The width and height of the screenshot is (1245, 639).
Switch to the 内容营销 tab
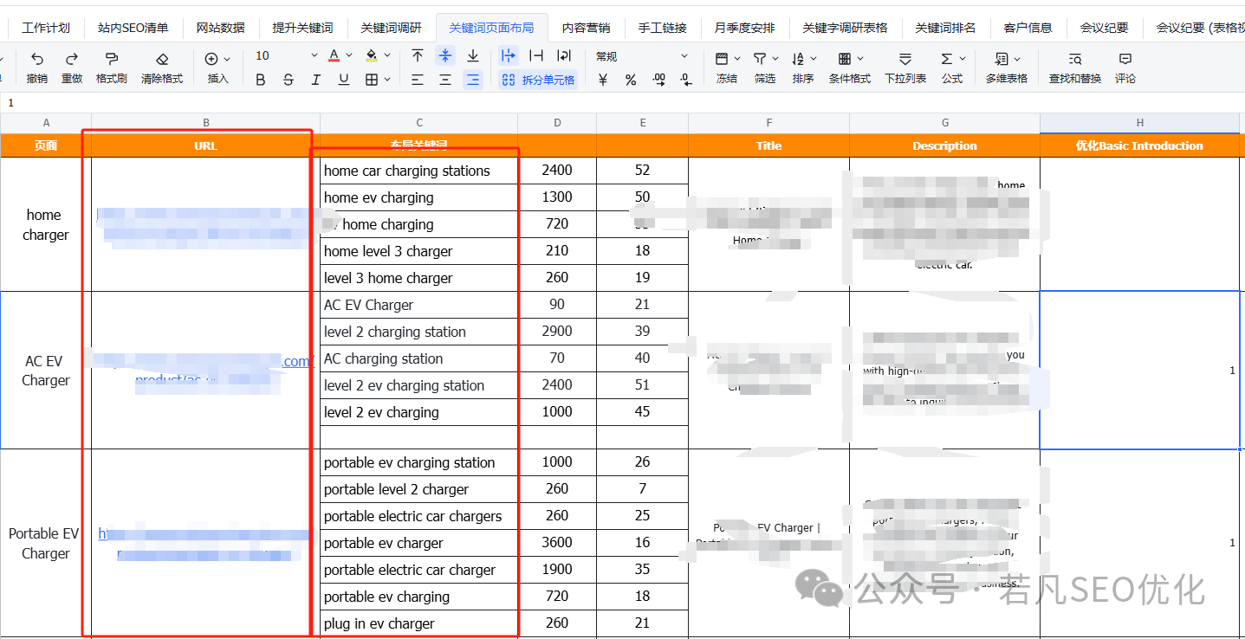[x=586, y=28]
